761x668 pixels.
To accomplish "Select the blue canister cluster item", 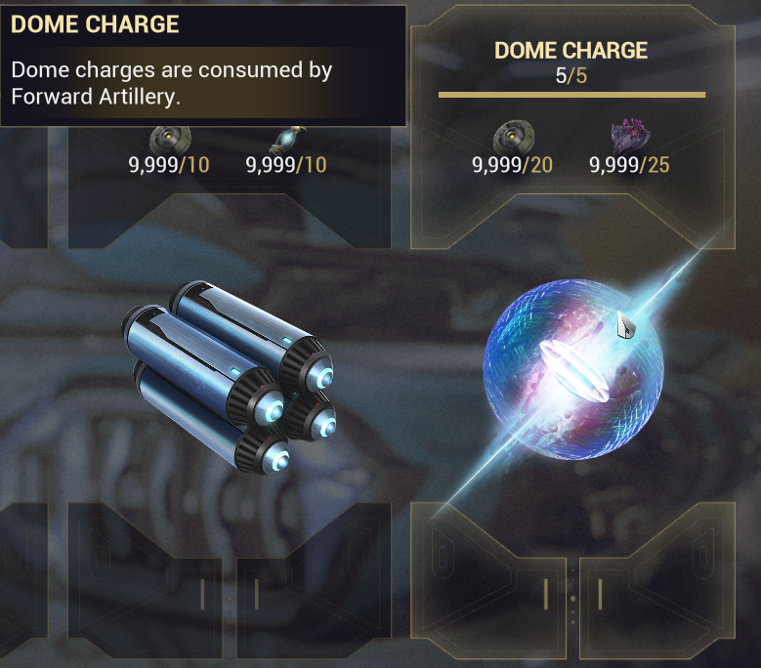I will click(x=229, y=377).
